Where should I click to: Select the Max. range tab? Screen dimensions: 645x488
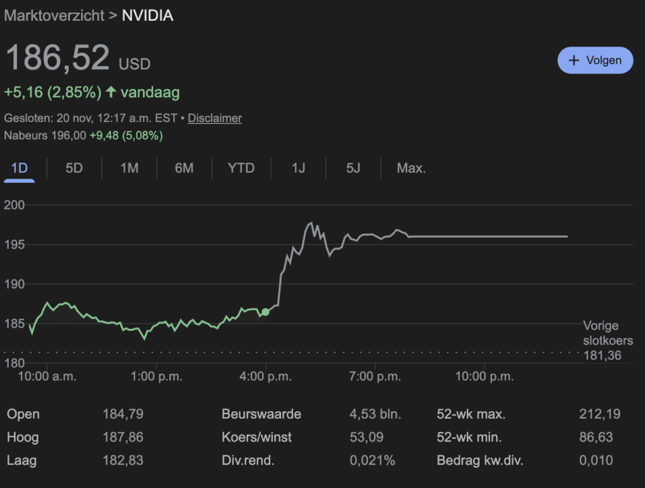tap(411, 168)
